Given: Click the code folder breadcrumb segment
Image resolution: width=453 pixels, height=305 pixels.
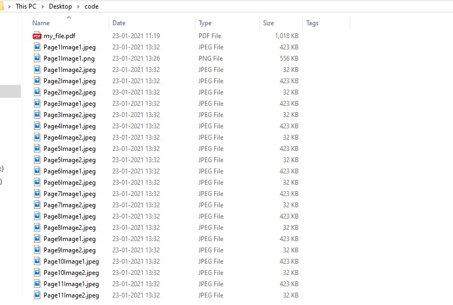Looking at the screenshot, I should (x=91, y=6).
